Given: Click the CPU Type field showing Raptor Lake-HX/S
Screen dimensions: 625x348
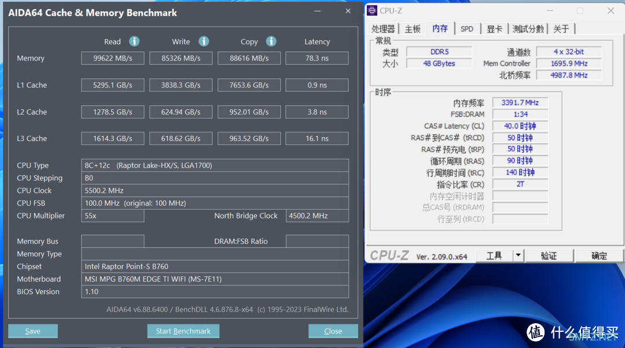Looking at the screenshot, I should (x=215, y=165).
